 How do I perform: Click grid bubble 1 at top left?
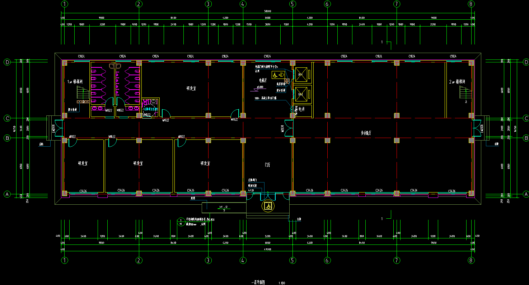pos(65,4)
